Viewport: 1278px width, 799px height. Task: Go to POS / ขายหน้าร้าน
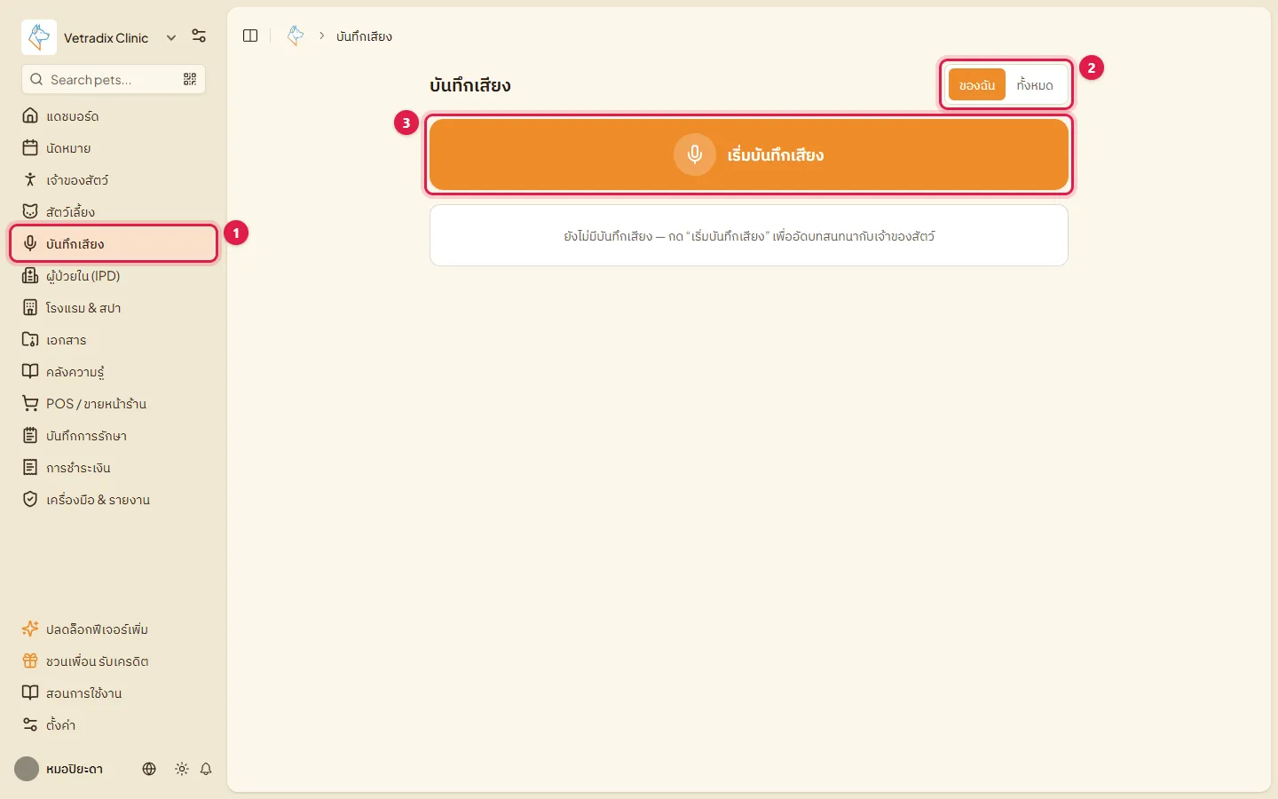click(114, 404)
